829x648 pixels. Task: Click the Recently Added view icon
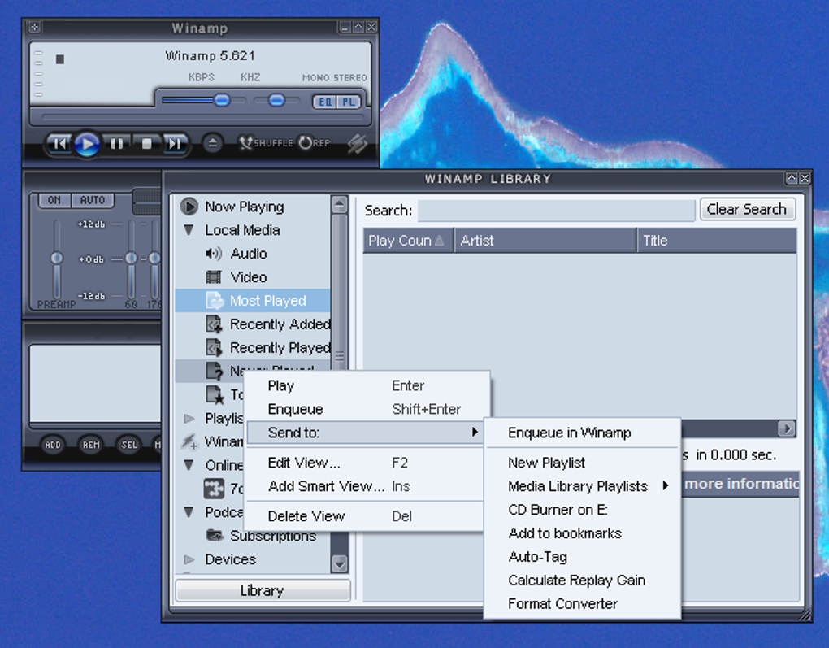point(214,324)
